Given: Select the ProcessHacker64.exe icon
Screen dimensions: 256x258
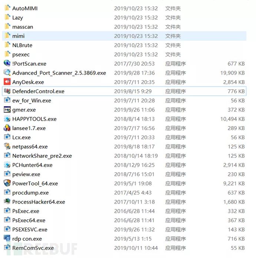Looking at the screenshot, I should (7, 202).
